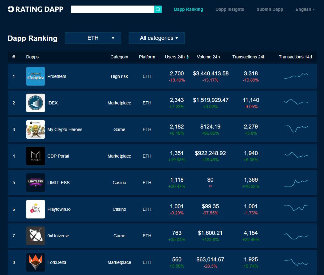Open the All categories dropdown
Image resolution: width=324 pixels, height=275 pixels.
coord(157,38)
